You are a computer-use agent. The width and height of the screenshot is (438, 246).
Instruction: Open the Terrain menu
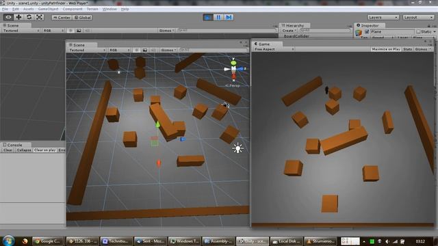point(92,9)
